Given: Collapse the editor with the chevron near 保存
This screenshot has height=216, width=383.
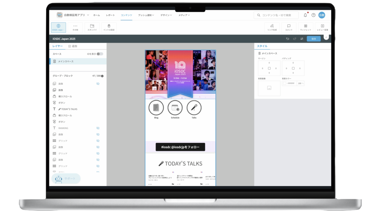Looking at the screenshot, I should (x=326, y=37).
